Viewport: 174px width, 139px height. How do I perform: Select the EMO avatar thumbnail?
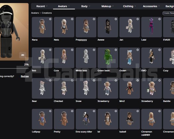click(151, 58)
